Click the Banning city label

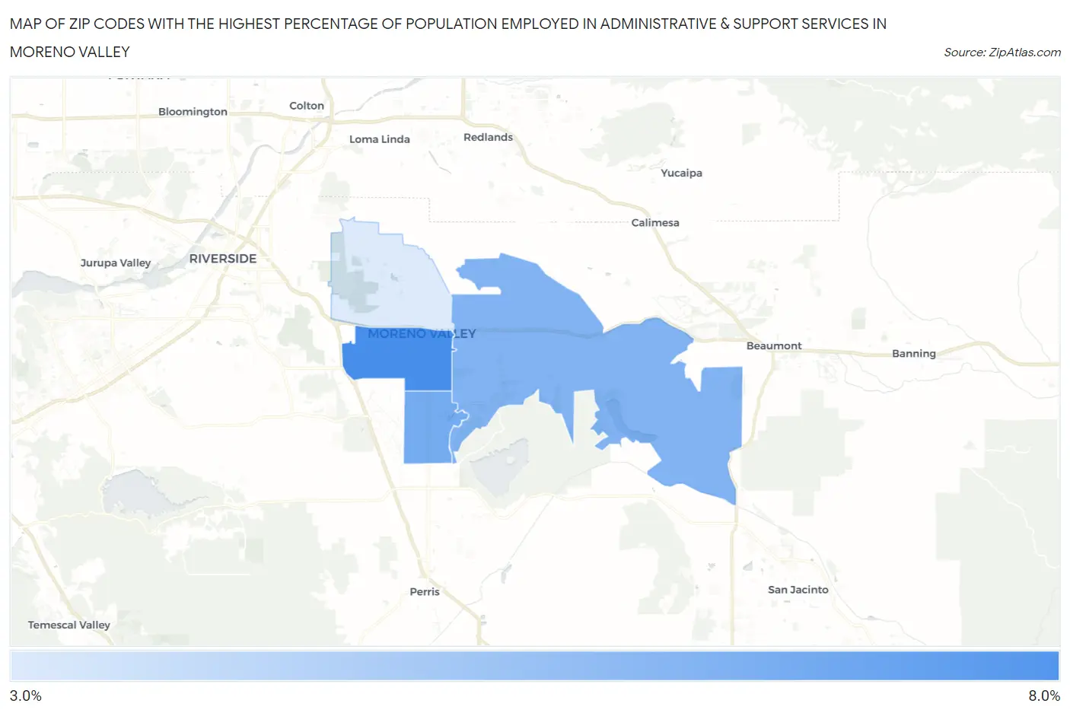[914, 354]
